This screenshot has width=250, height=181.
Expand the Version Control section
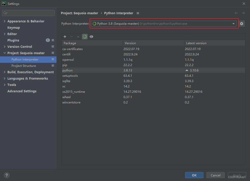click(5, 47)
